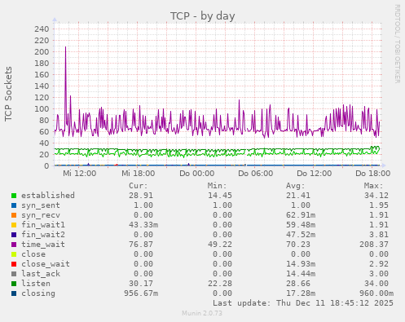
Task: Click the listen dark green swatch
Action: click(x=14, y=284)
